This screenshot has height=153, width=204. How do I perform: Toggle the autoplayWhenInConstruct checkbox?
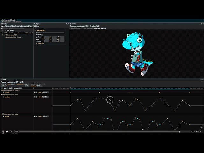click(x=44, y=84)
